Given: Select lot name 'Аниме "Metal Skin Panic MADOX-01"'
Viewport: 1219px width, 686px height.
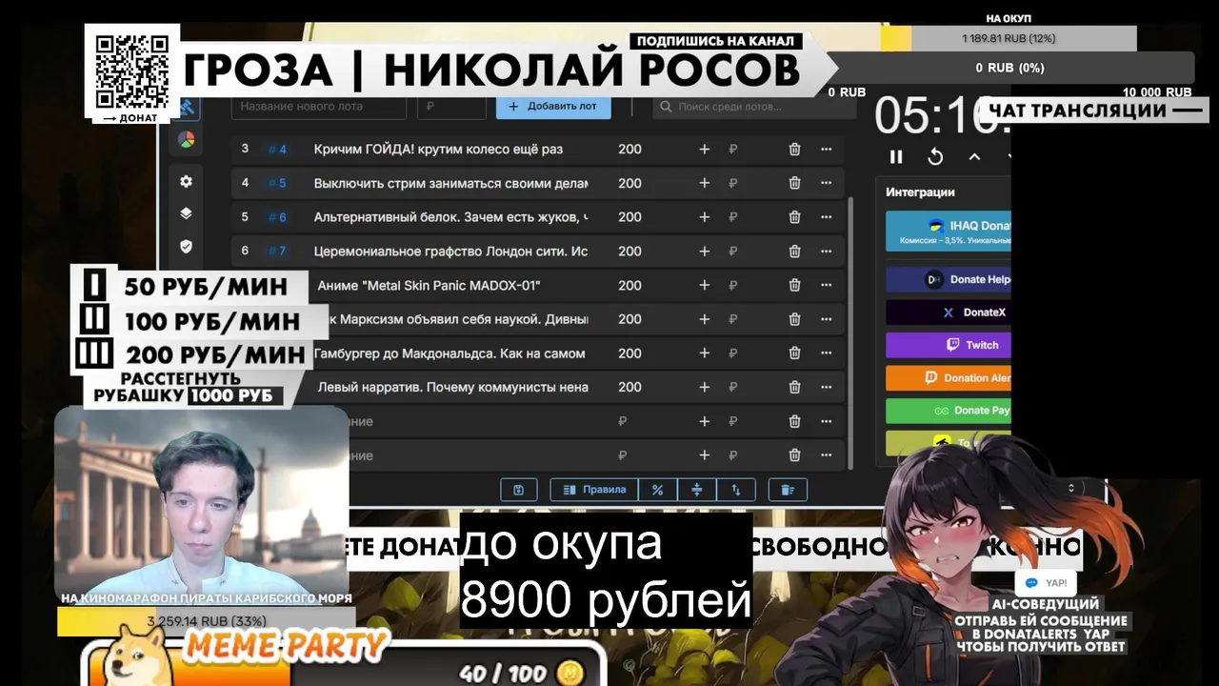Looking at the screenshot, I should [429, 285].
